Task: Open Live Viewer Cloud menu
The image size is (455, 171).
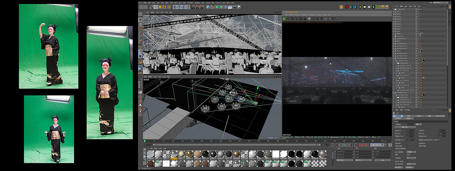Action: tap(291, 15)
